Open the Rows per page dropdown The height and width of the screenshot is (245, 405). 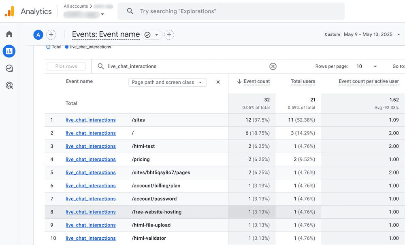coord(366,66)
